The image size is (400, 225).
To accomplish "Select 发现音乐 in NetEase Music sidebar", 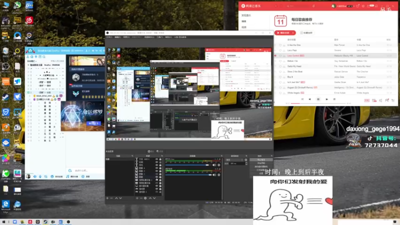I will (246, 15).
